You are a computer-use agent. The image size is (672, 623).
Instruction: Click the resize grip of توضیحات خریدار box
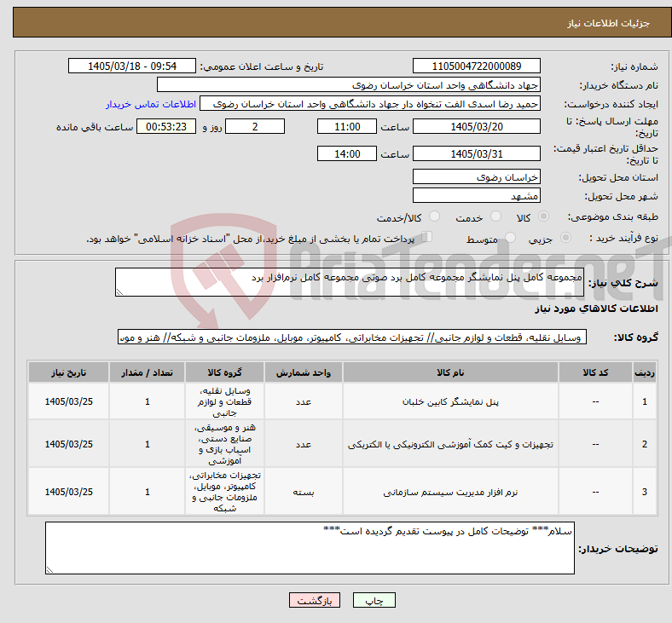[49, 569]
